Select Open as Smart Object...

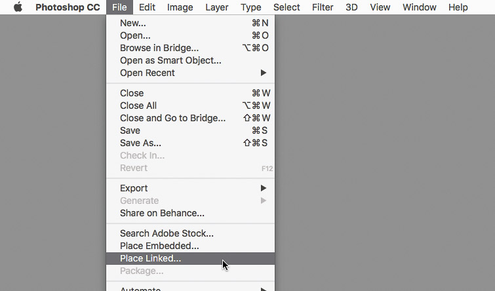[191, 60]
